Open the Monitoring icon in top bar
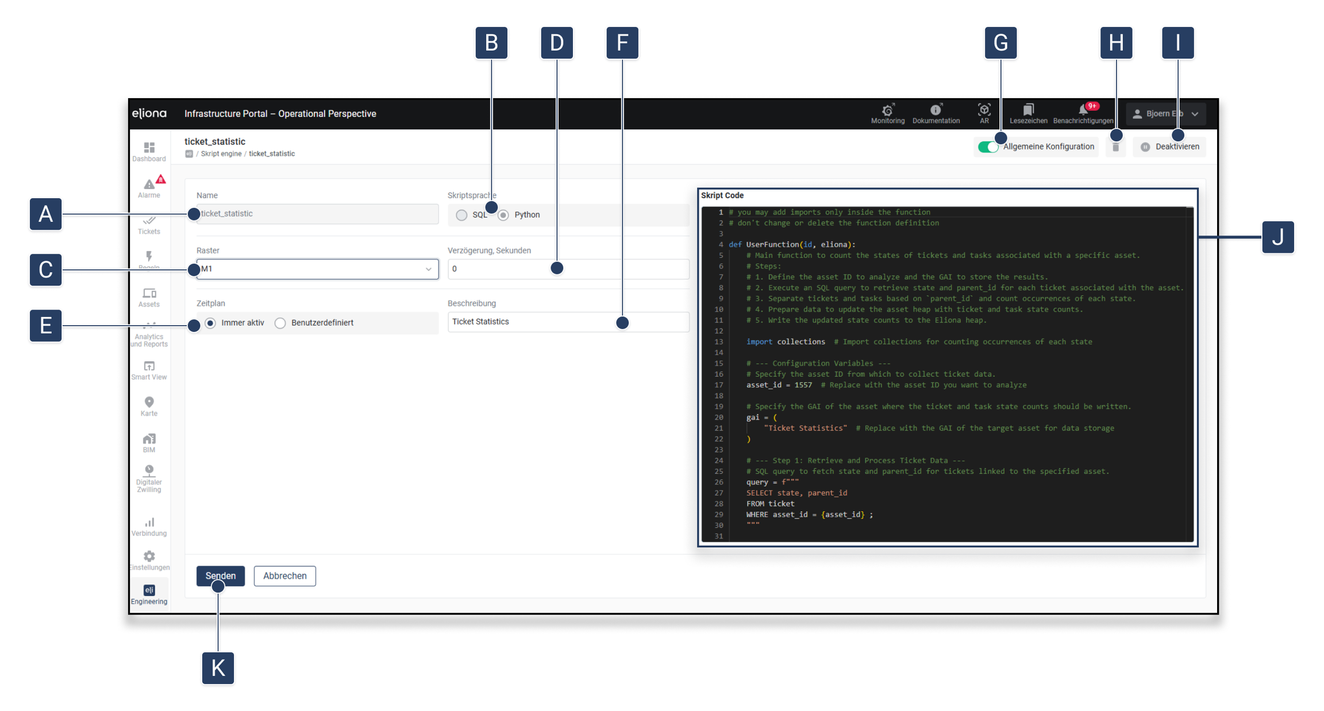The height and width of the screenshot is (711, 1324). pyautogui.click(x=887, y=110)
